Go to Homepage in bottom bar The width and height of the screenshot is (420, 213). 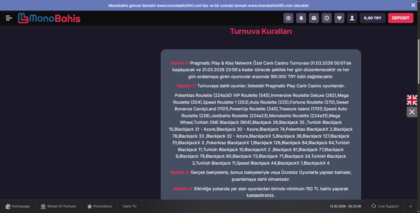(17, 206)
